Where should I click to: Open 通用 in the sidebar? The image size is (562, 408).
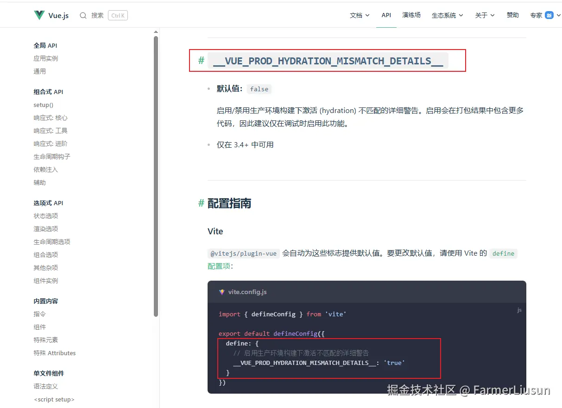[x=39, y=71]
